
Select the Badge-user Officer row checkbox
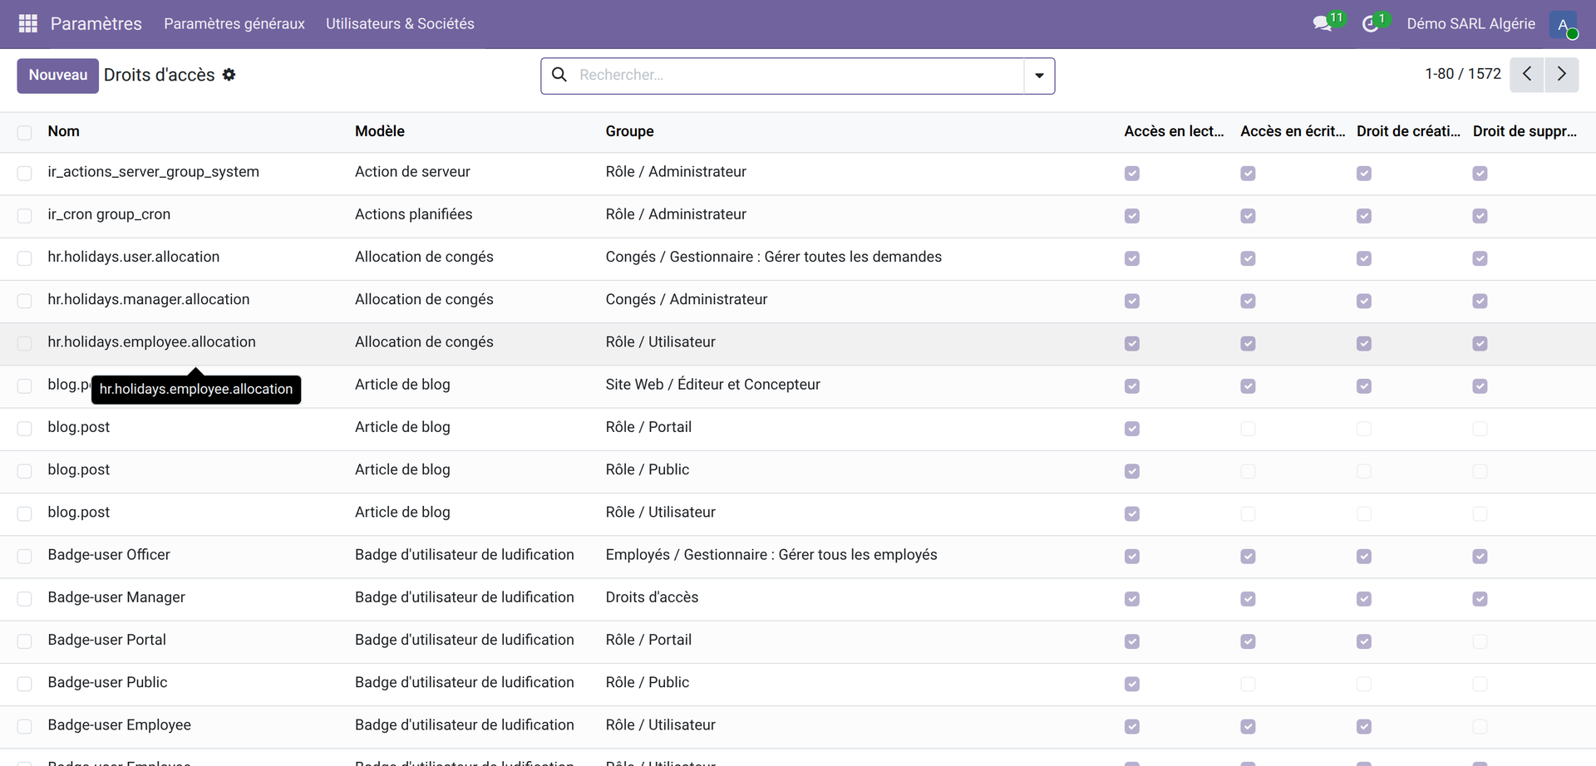pyautogui.click(x=25, y=556)
